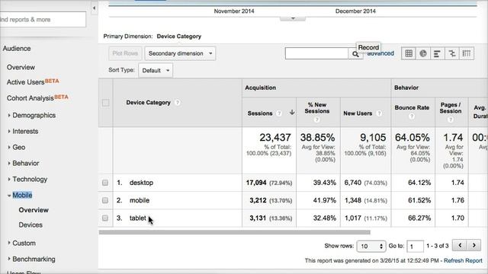Switch to comparison view icon
The height and width of the screenshot is (274, 488).
tap(452, 53)
